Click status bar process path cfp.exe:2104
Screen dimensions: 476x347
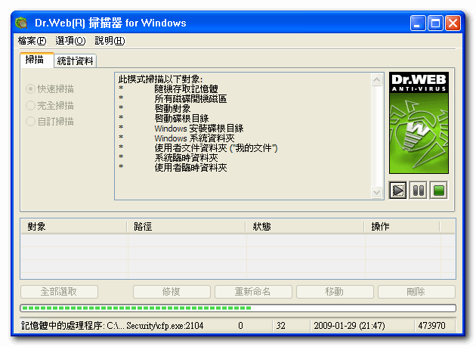tap(113, 326)
